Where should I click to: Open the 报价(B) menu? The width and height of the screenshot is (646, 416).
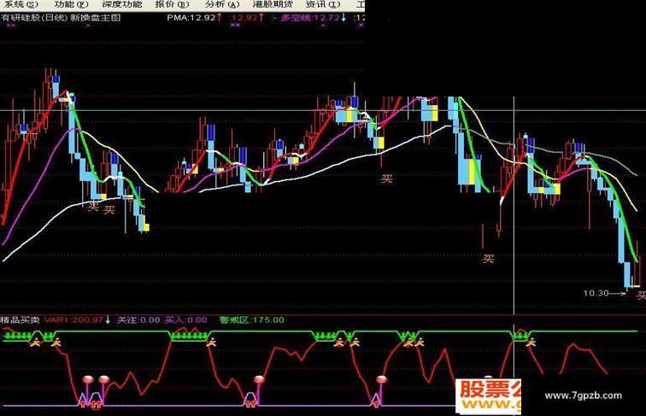(172, 4)
